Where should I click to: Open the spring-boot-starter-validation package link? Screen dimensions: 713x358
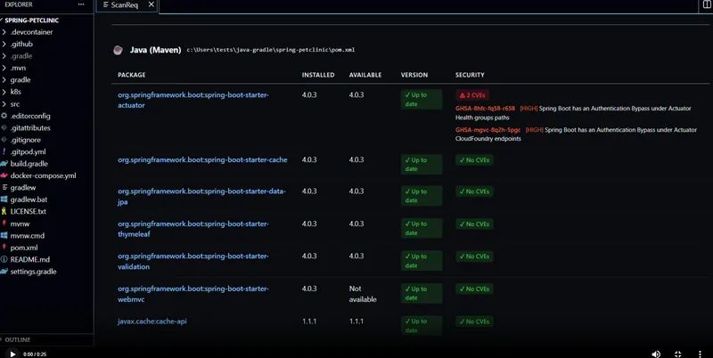[193, 261]
